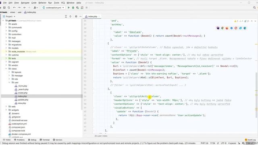The height and width of the screenshot is (145, 258).
Task: Click the Reload from disk icon
Action: [9, 8]
